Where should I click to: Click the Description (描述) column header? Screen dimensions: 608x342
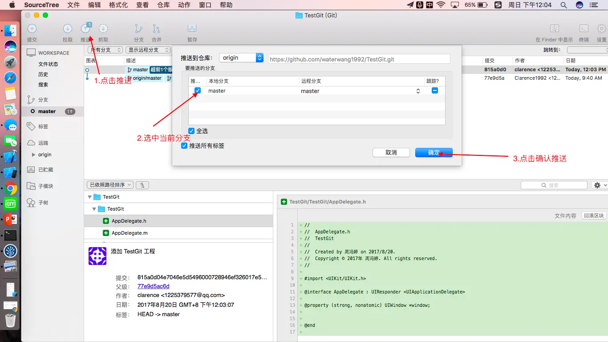(x=131, y=61)
